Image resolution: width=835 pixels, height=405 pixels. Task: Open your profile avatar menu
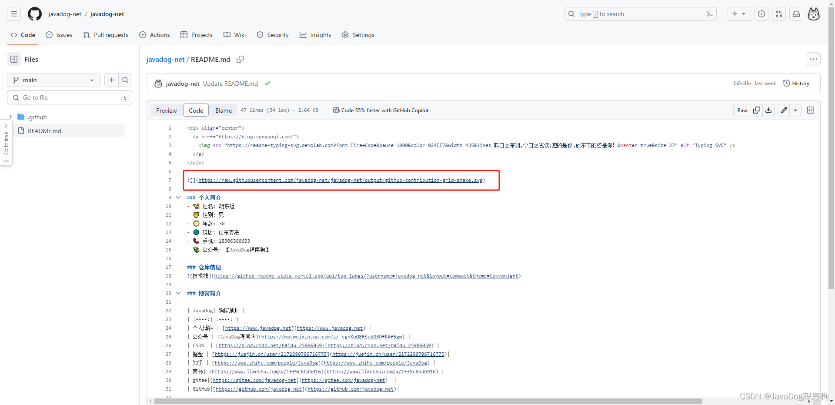(x=814, y=14)
